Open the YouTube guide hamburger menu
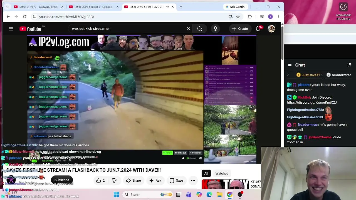This screenshot has height=200, width=356. pyautogui.click(x=11, y=29)
